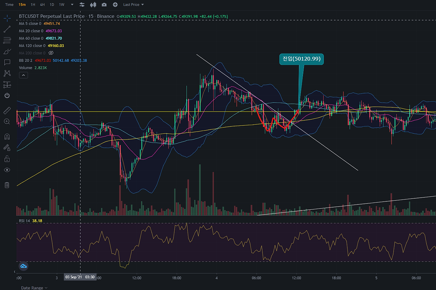Viewport: 436px width, 290px height.
Task: Click the Volume value 2.823K
Action: (x=41, y=68)
